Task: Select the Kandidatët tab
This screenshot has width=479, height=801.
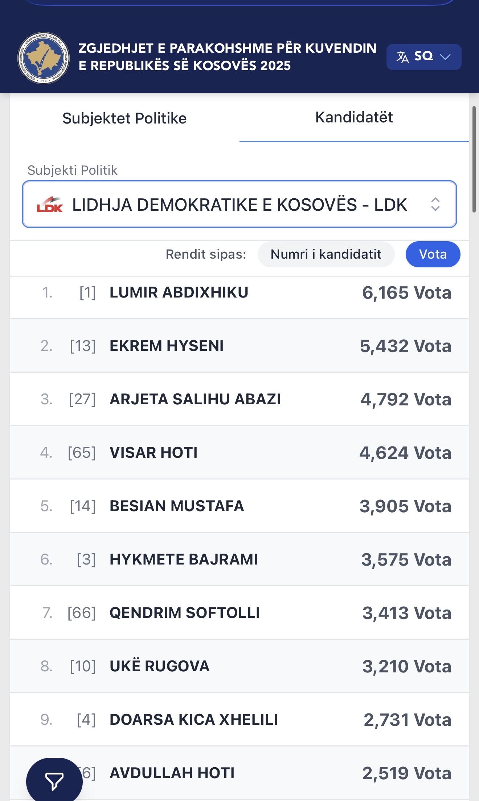Action: pos(354,117)
